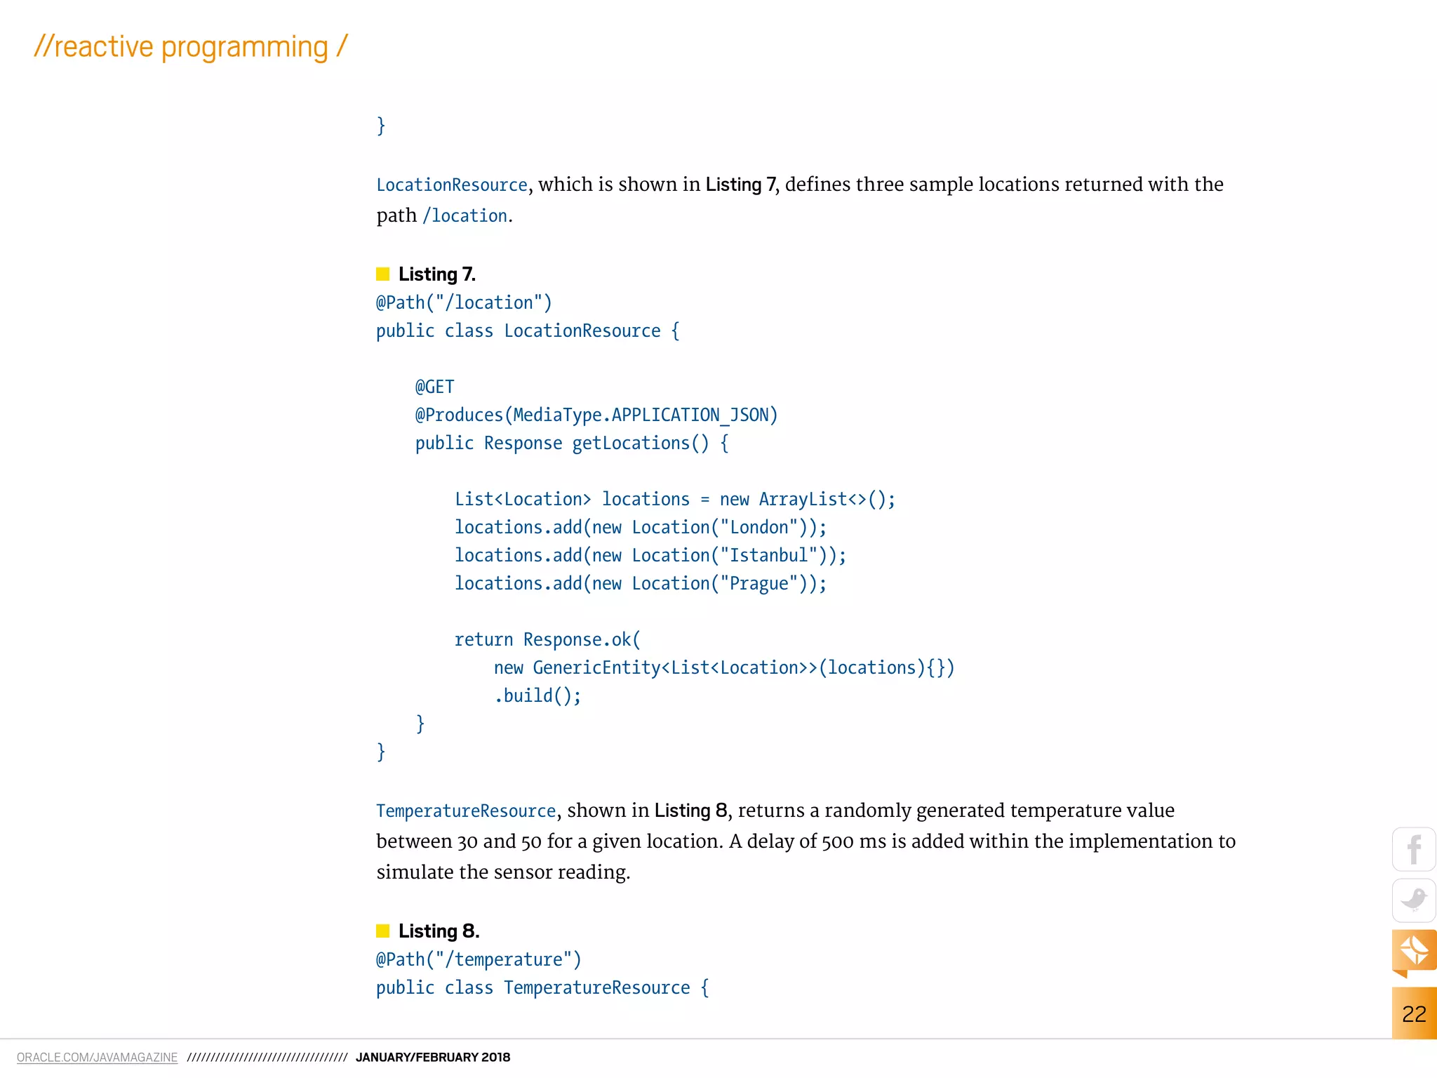The height and width of the screenshot is (1078, 1437).
Task: Click the @Path("/temperature") annotation line
Action: (479, 959)
